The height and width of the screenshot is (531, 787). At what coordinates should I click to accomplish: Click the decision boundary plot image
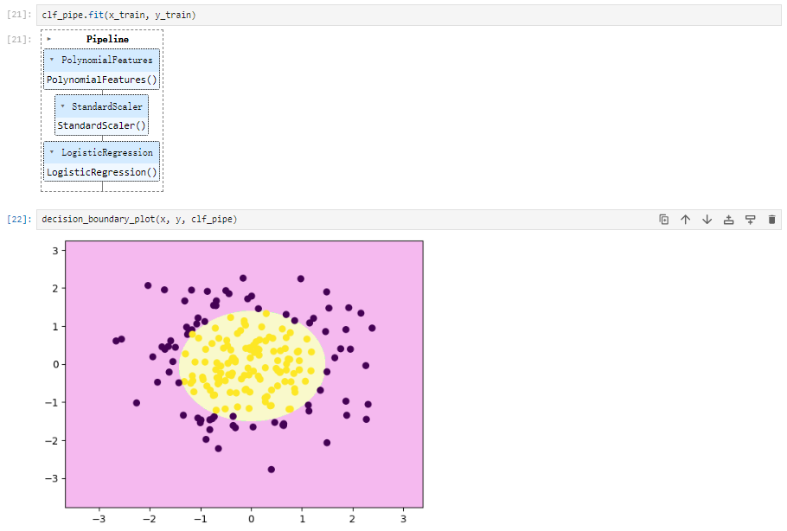[234, 382]
